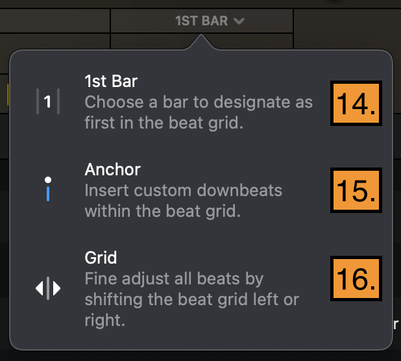Click the orange label numbered 15
This screenshot has width=401, height=361.
(356, 190)
